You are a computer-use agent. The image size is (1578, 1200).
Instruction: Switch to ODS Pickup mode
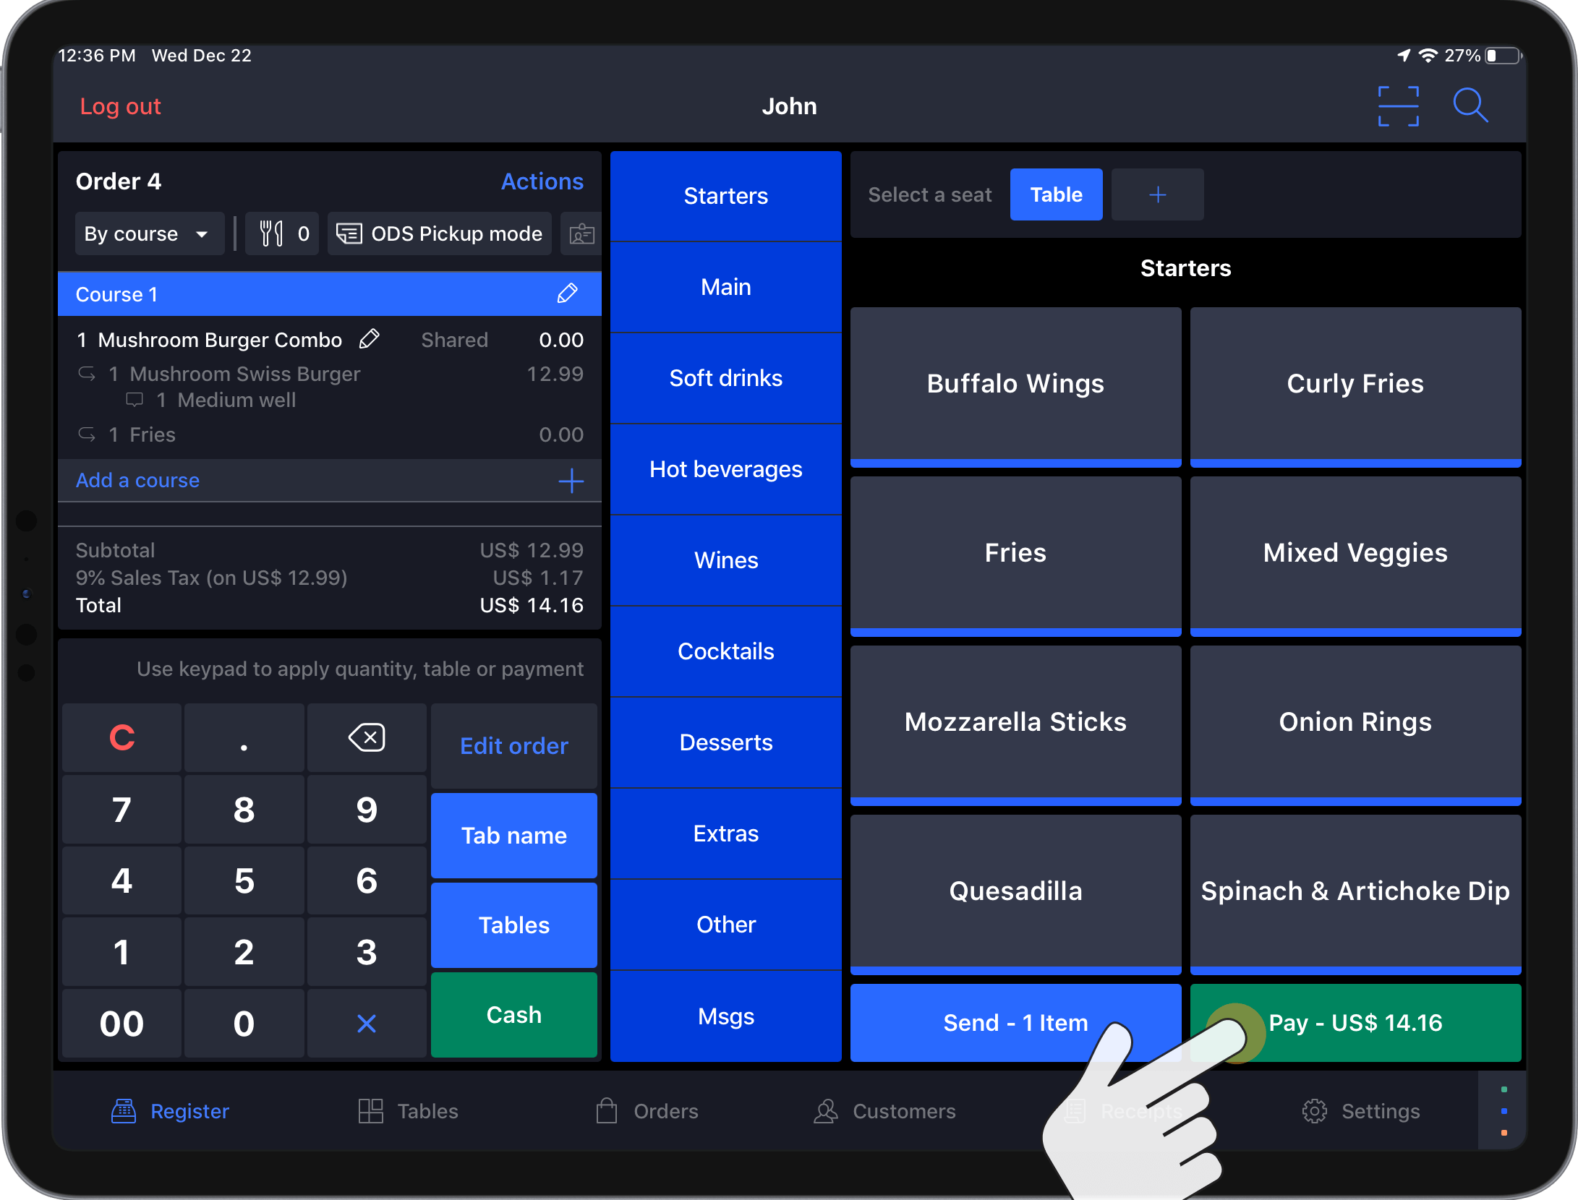pos(439,233)
